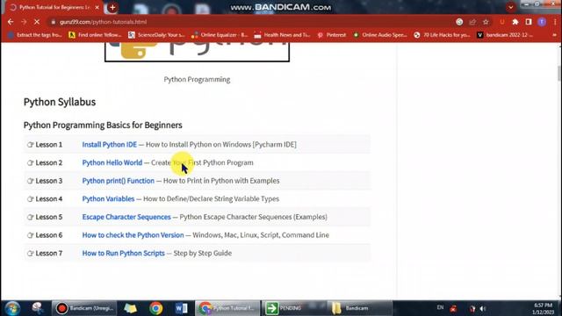Open Microsoft Word from the taskbar

pyautogui.click(x=182, y=308)
